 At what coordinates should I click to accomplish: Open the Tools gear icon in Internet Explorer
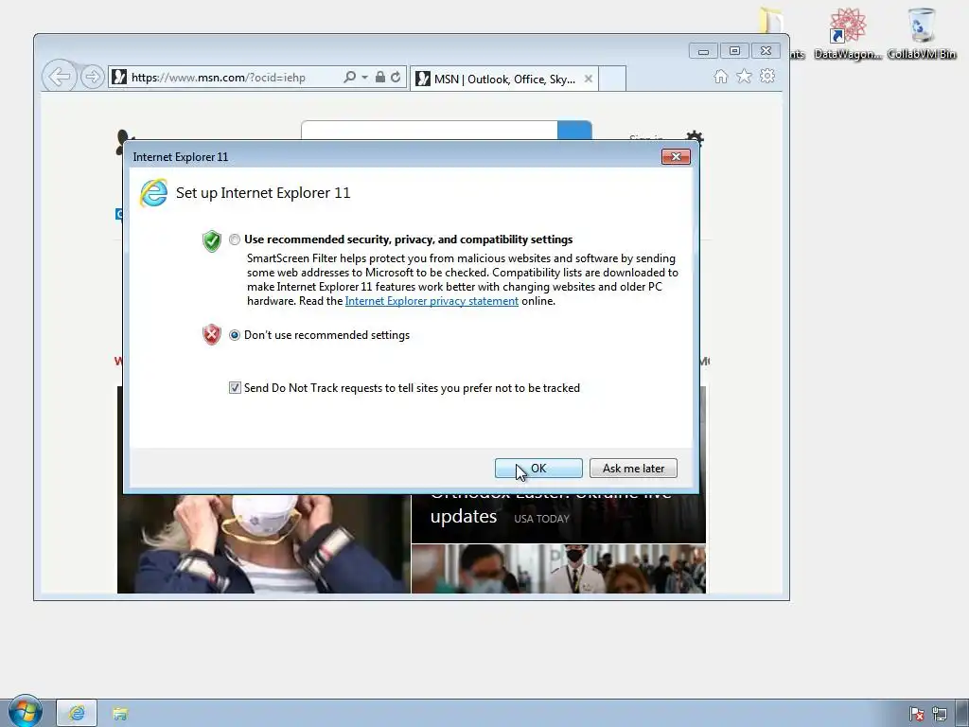(767, 76)
